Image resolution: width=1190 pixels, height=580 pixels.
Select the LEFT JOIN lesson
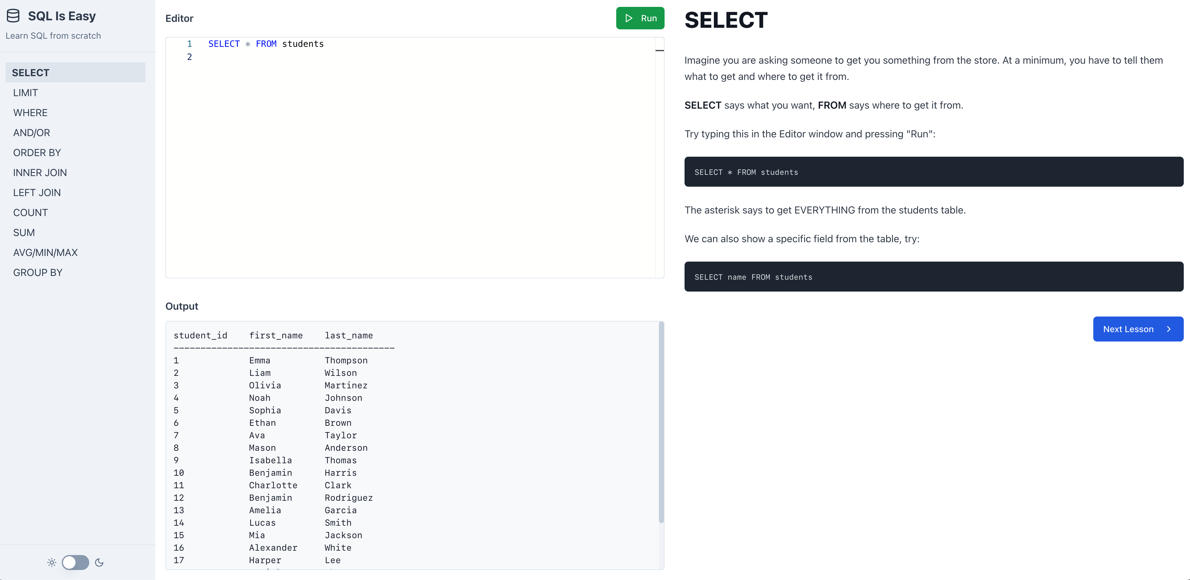pos(37,192)
